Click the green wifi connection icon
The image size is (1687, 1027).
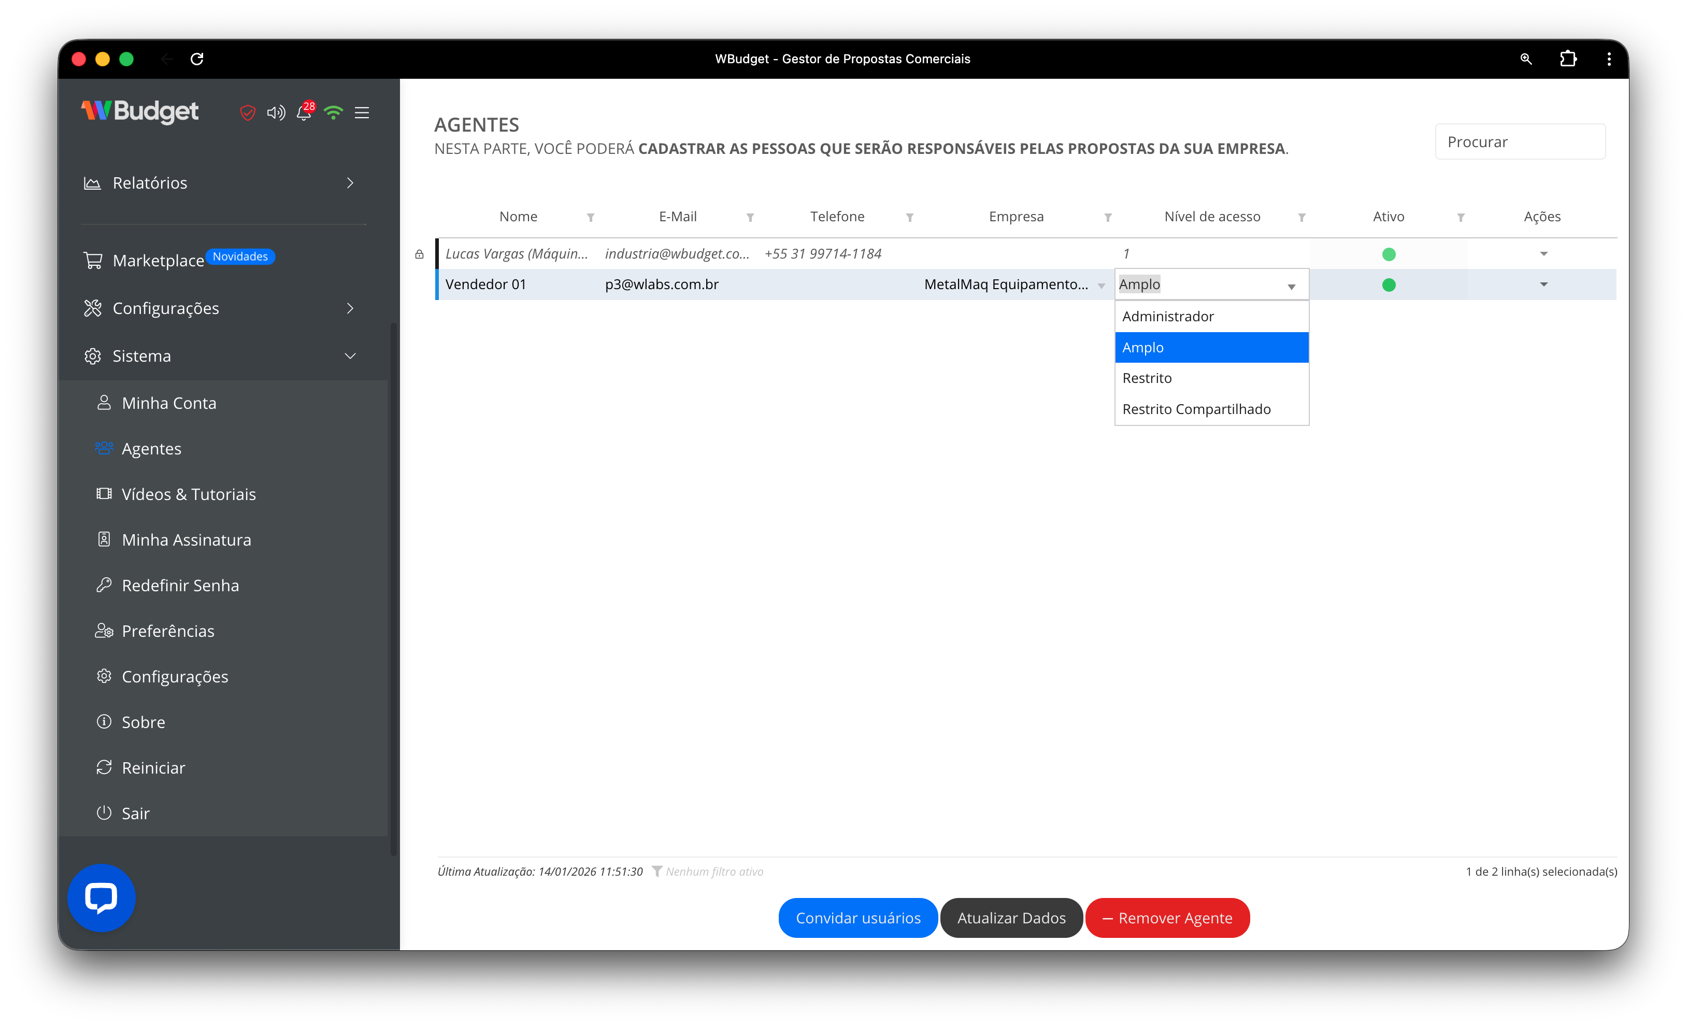[x=334, y=112]
